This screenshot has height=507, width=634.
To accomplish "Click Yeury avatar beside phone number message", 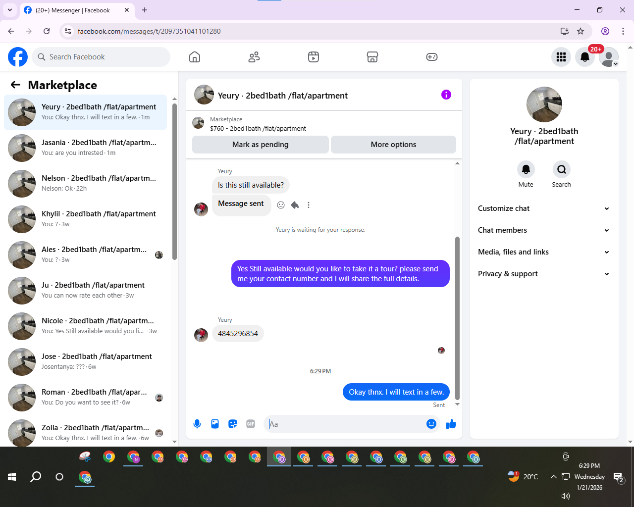I will (201, 335).
